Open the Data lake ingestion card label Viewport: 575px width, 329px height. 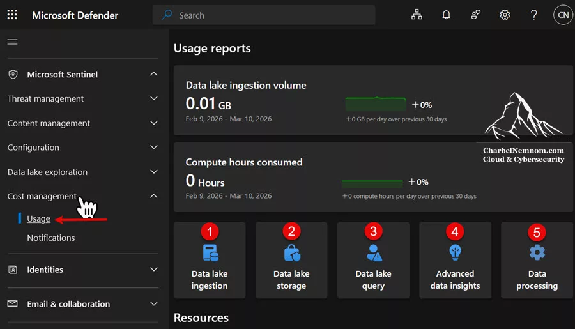(x=210, y=280)
